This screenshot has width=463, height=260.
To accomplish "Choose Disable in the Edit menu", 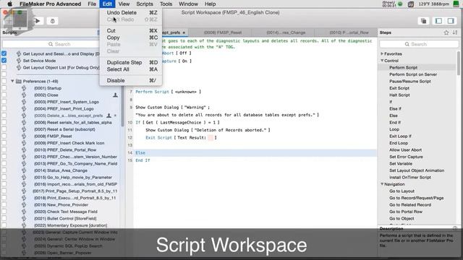I will coord(131,80).
